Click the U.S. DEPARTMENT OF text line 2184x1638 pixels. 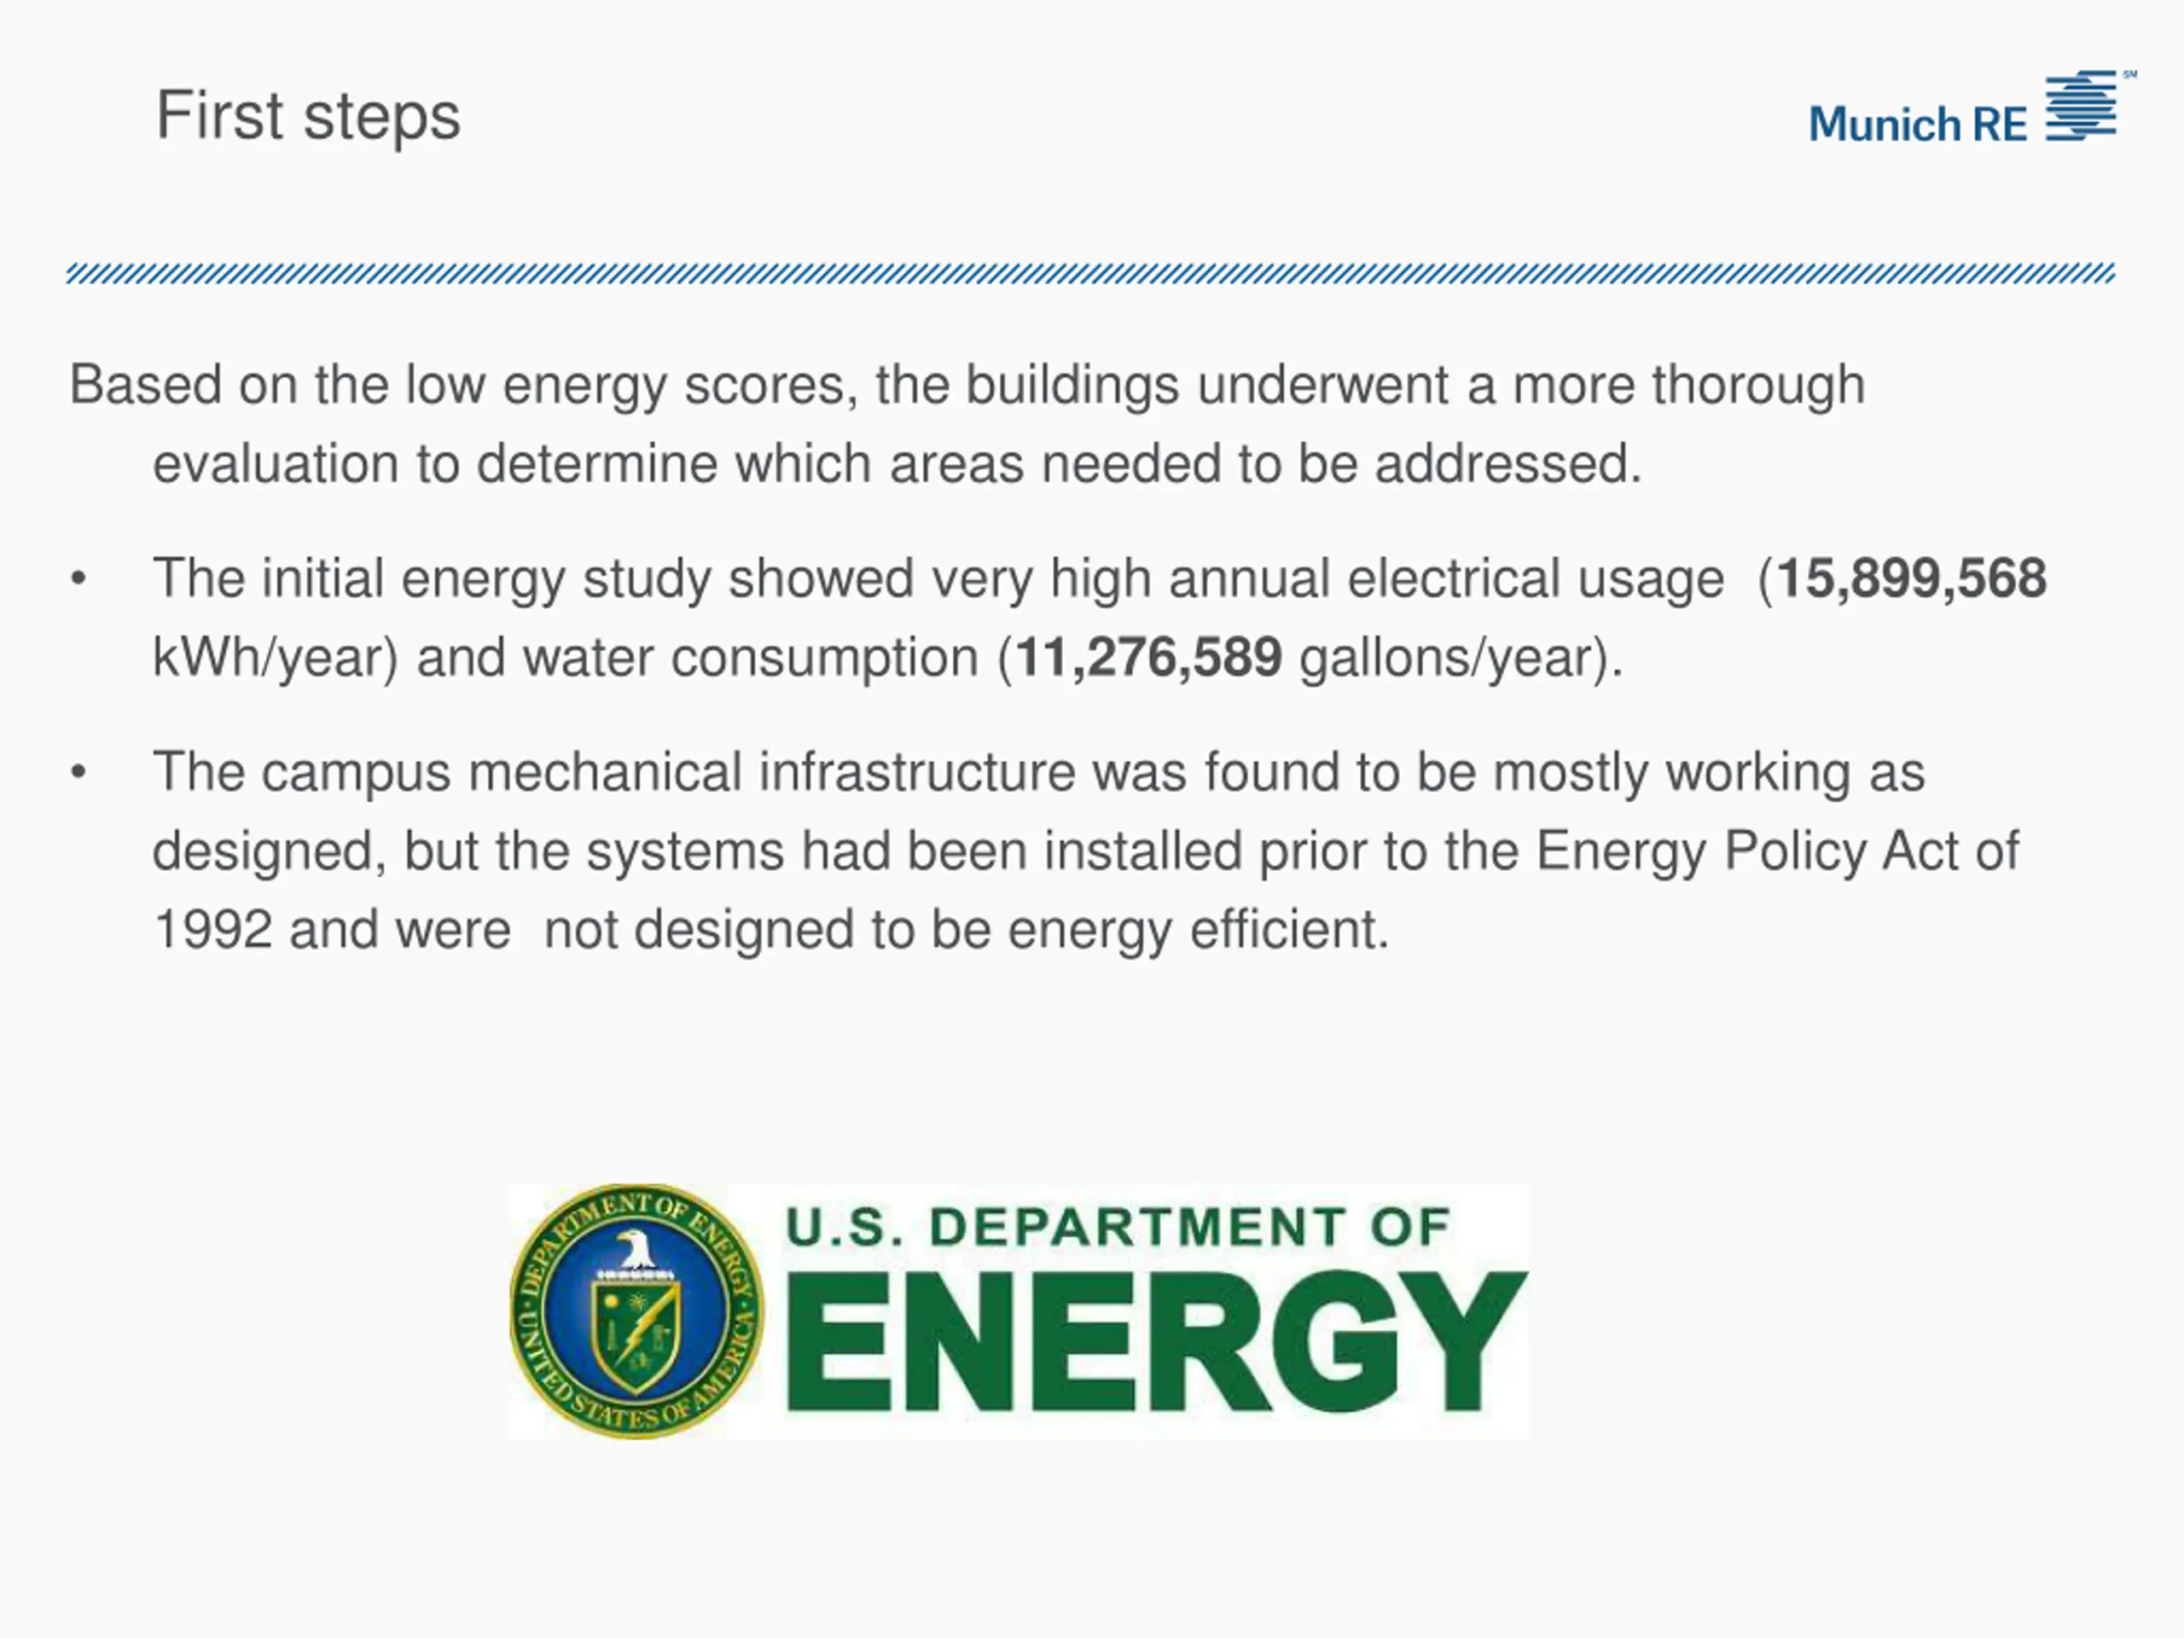click(1118, 1228)
